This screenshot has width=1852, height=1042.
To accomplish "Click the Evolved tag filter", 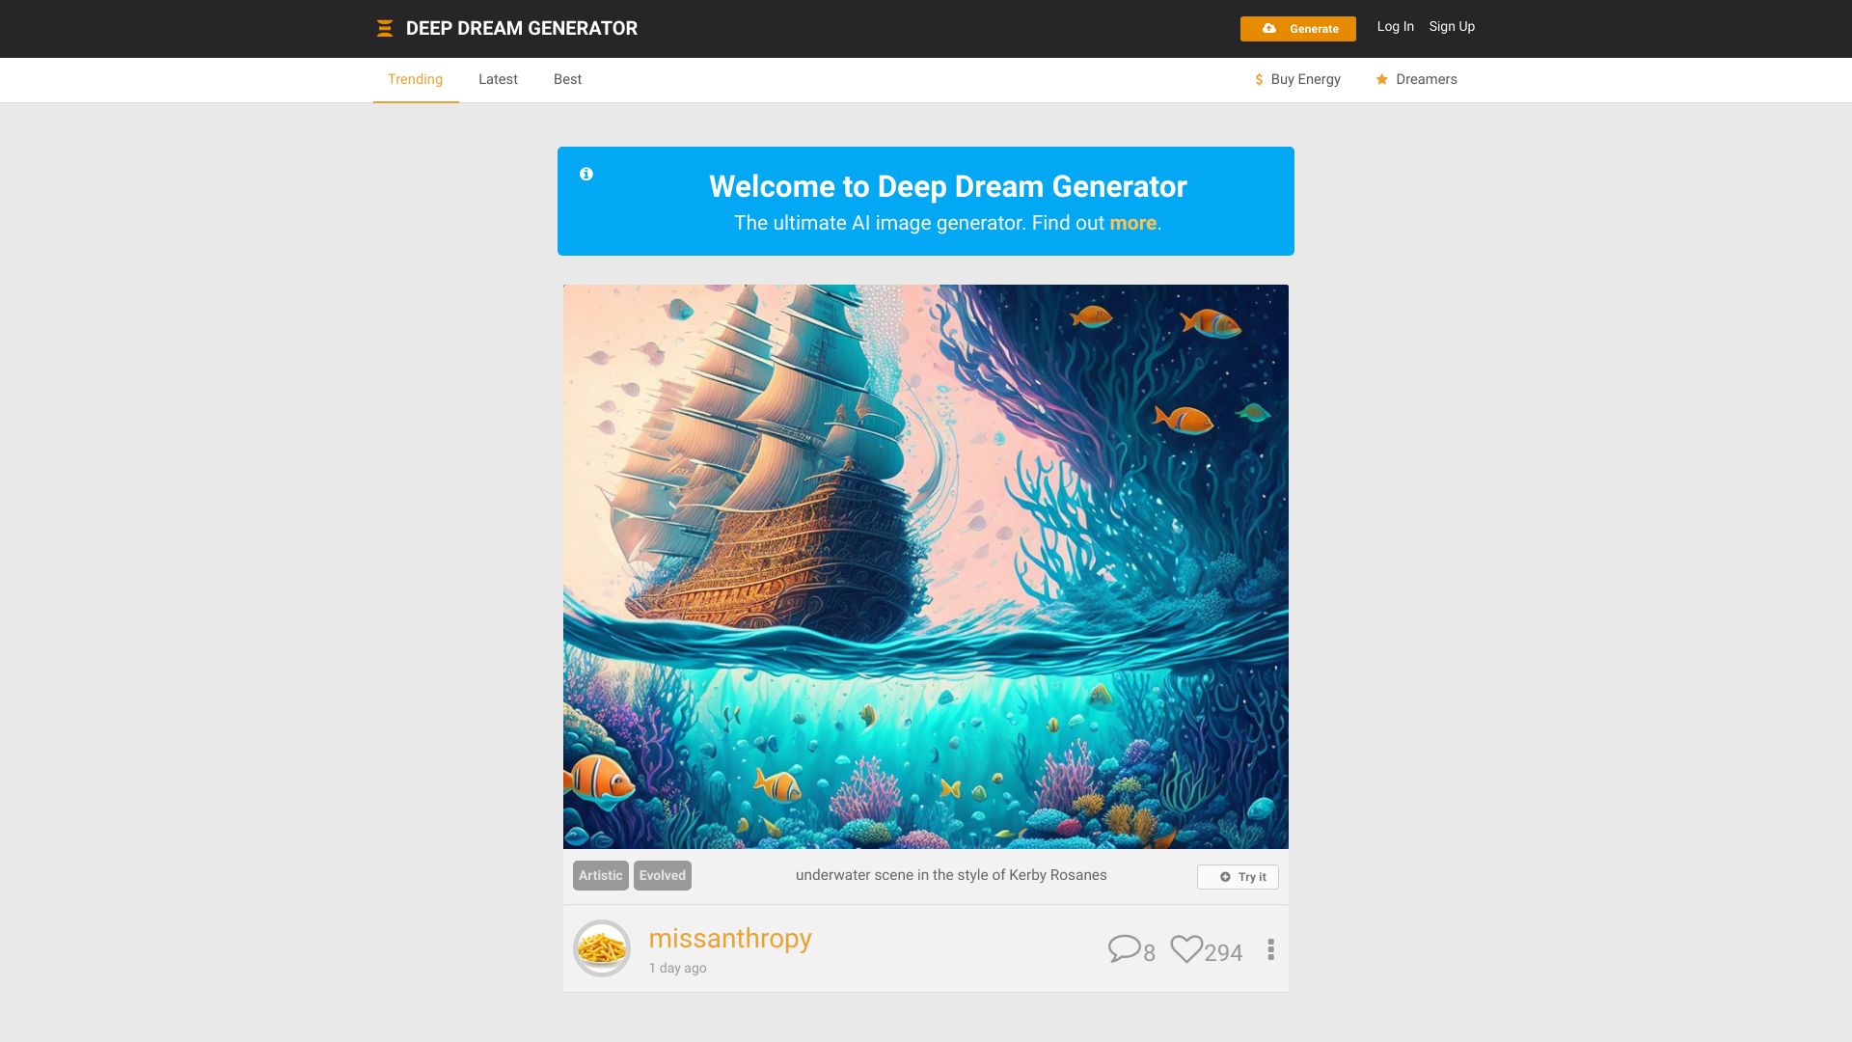I will coord(662,875).
